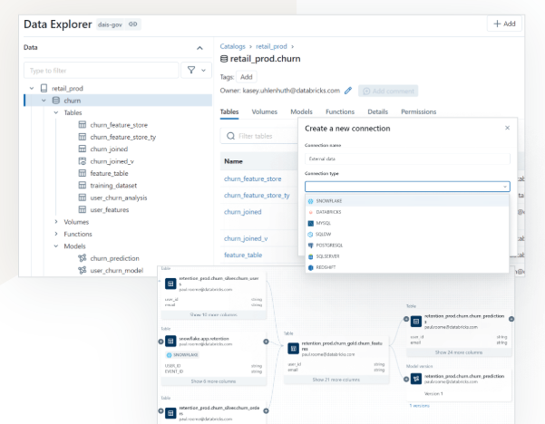Choose SNOWFLAKE connection type
Viewport: 545px width, 424px height.
(407, 201)
